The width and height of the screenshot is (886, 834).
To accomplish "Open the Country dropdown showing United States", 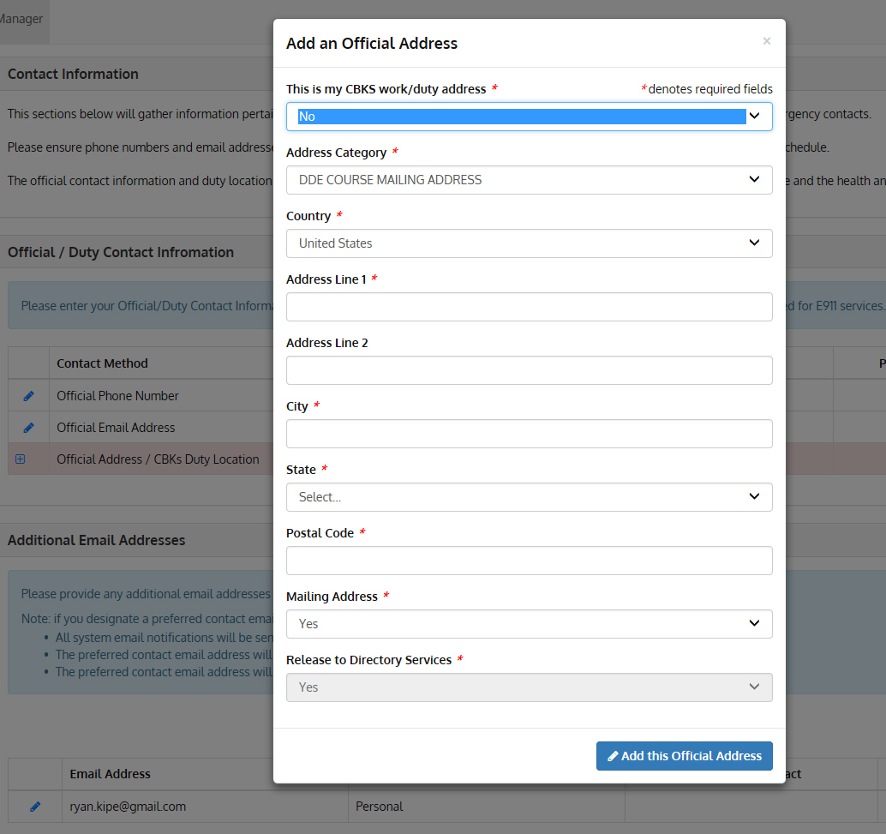I will click(529, 243).
